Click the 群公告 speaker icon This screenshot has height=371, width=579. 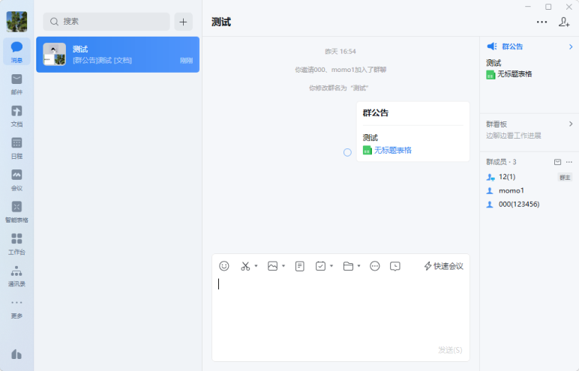492,46
